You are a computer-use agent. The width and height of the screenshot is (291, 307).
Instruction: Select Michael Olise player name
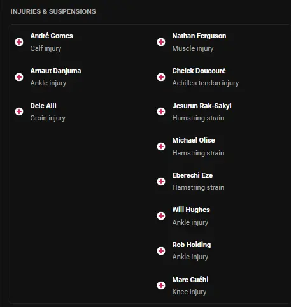tap(194, 140)
